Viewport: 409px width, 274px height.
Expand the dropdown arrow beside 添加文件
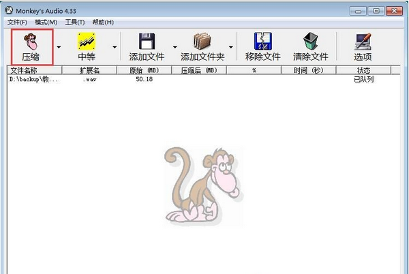click(175, 47)
